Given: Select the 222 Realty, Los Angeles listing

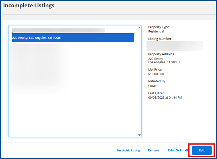Looking at the screenshot, I should point(73,38).
